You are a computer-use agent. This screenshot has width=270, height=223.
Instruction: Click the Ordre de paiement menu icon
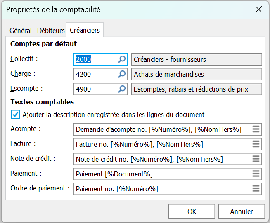point(256,189)
